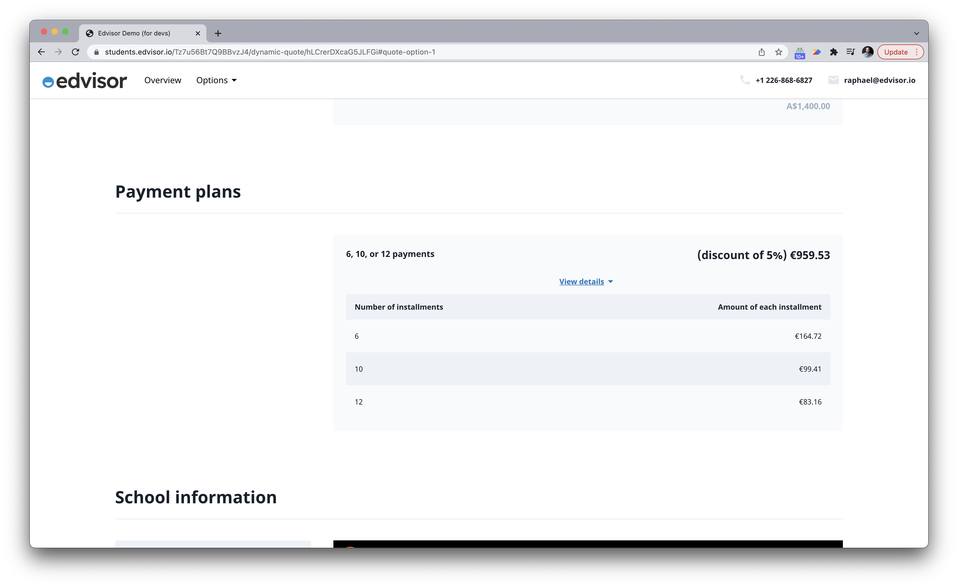Click the €164.72 amount
Screen dimensions: 958x587
tap(808, 336)
